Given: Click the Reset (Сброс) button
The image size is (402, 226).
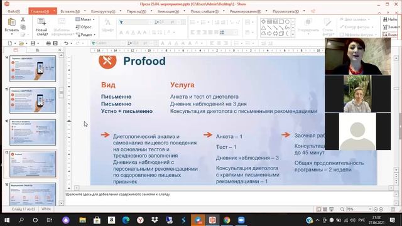Looking at the screenshot, I should coord(84,27).
